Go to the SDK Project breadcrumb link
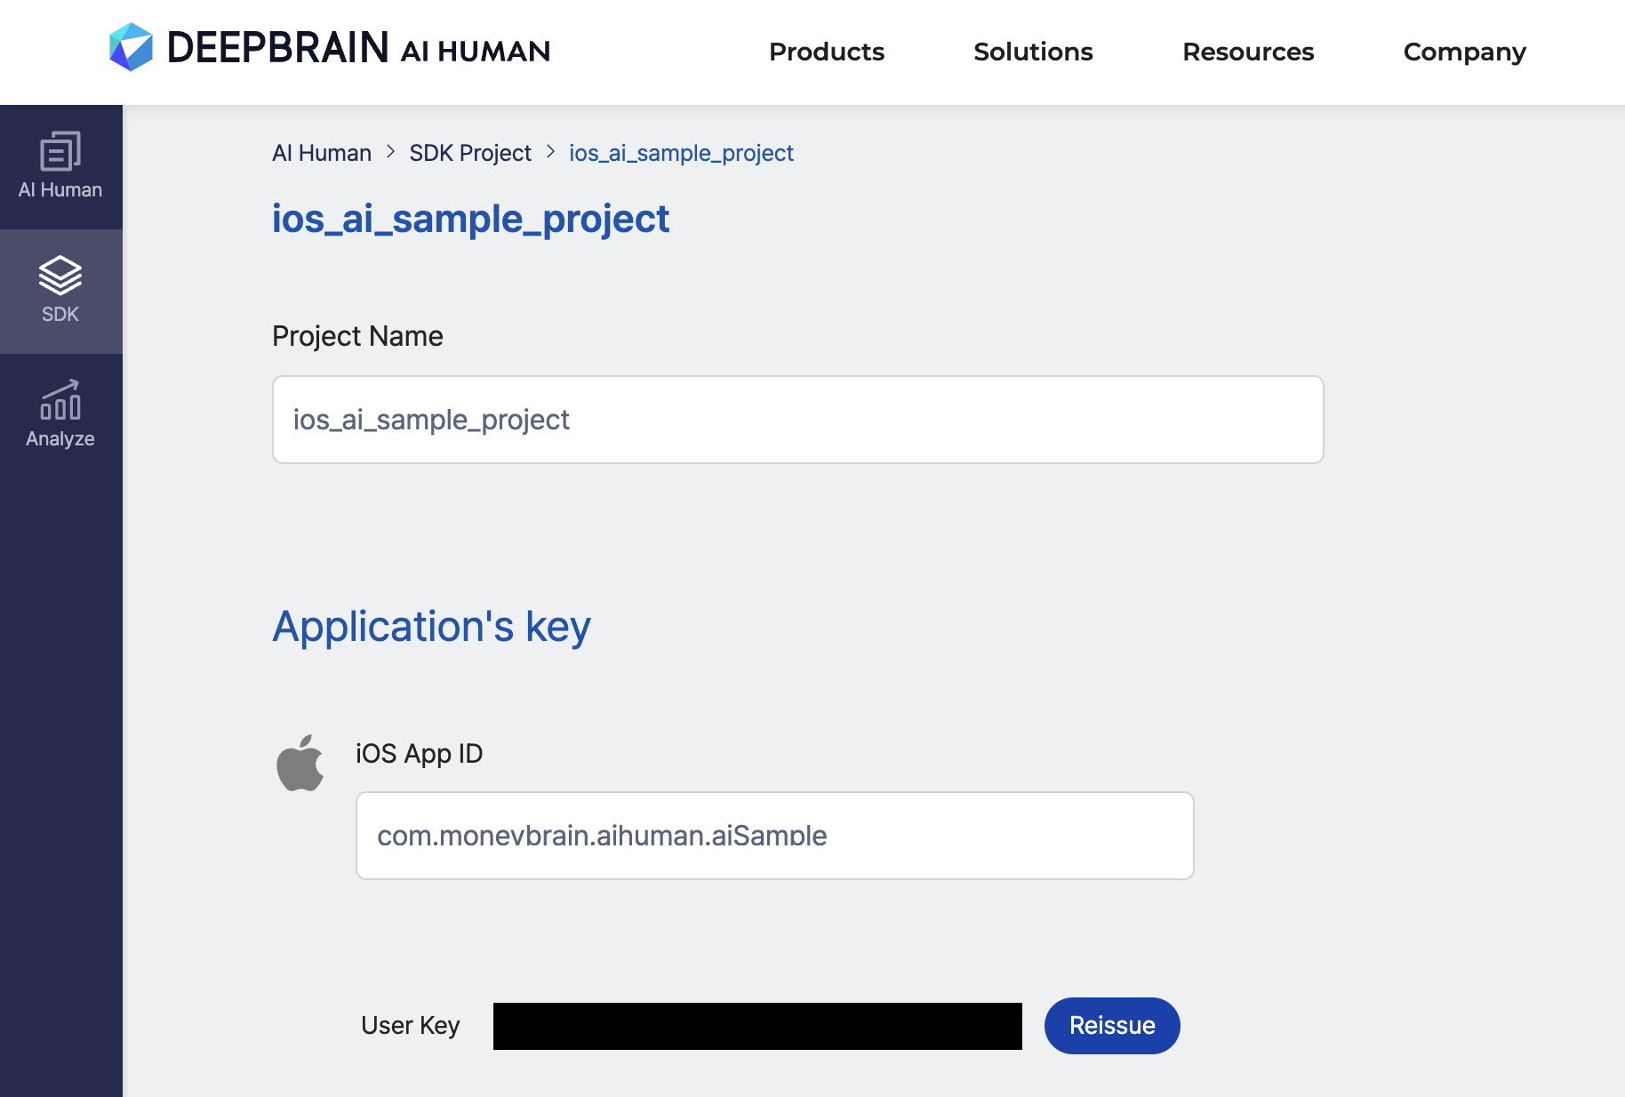Screen dimensions: 1625x1097 pos(470,153)
